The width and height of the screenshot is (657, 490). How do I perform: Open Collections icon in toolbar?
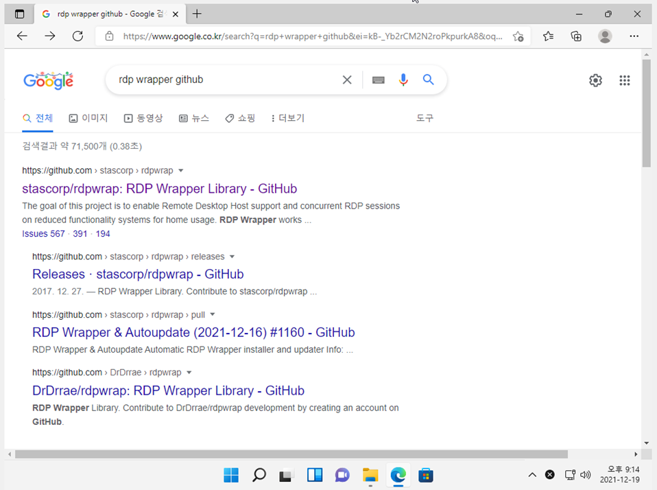coord(576,36)
